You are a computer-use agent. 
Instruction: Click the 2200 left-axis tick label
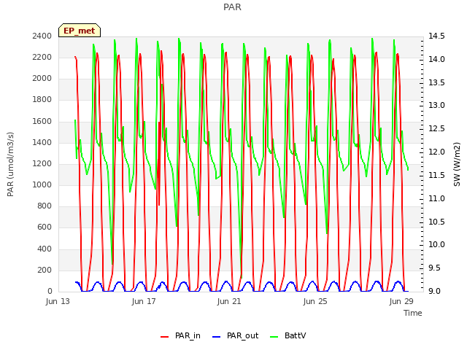[42, 58]
